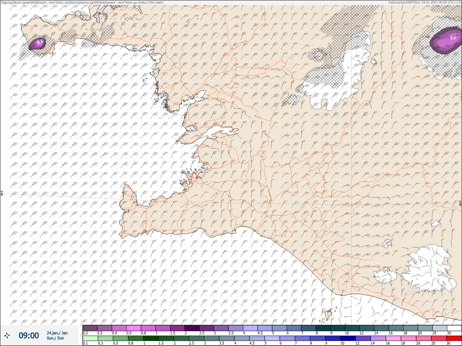This screenshot has width=462, height=346.
Task: Pick the pale green 0.1 swatch in the rain legend
Action: pyautogui.click(x=90, y=338)
